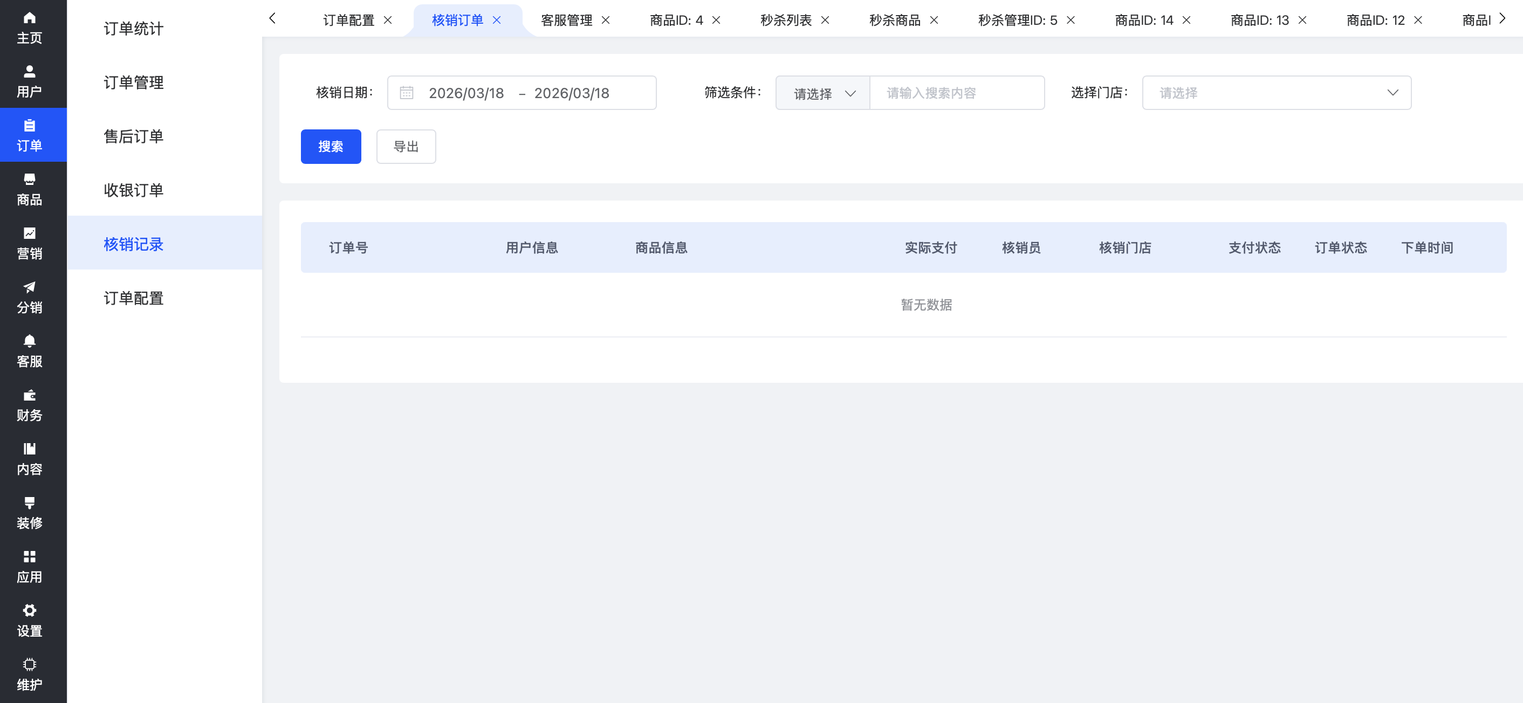The image size is (1523, 703).
Task: Open the 主页 home icon in sidebar
Action: click(x=29, y=18)
